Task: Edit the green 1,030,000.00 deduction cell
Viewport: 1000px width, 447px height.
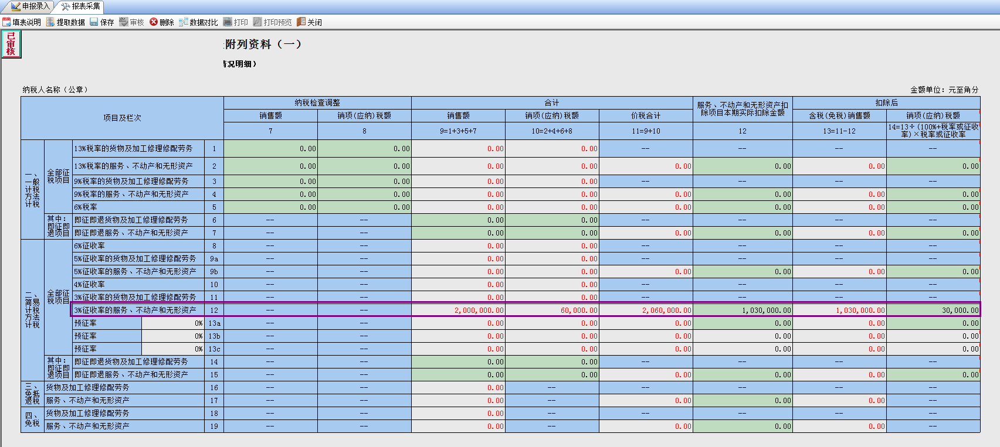Action: click(743, 310)
